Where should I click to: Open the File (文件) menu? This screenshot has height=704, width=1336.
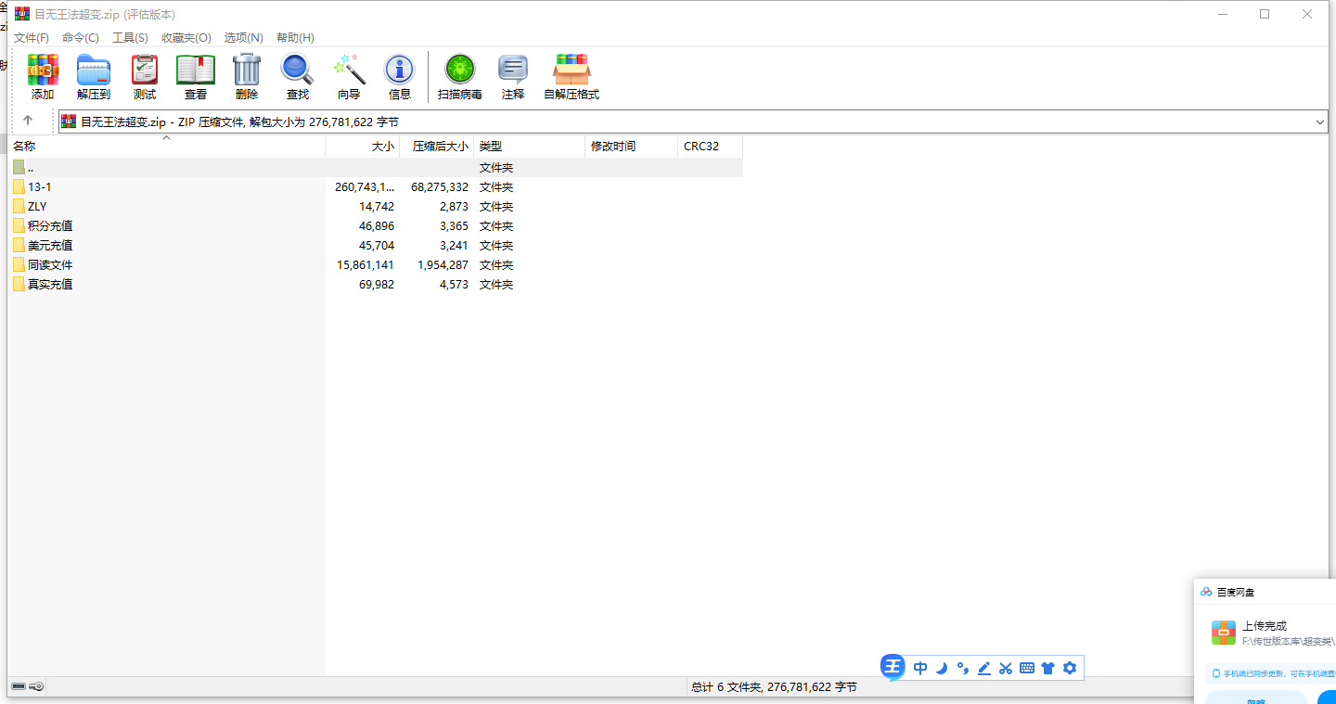click(32, 38)
